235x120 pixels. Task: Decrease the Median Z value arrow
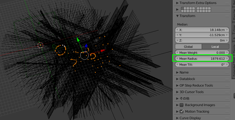coord(177,40)
